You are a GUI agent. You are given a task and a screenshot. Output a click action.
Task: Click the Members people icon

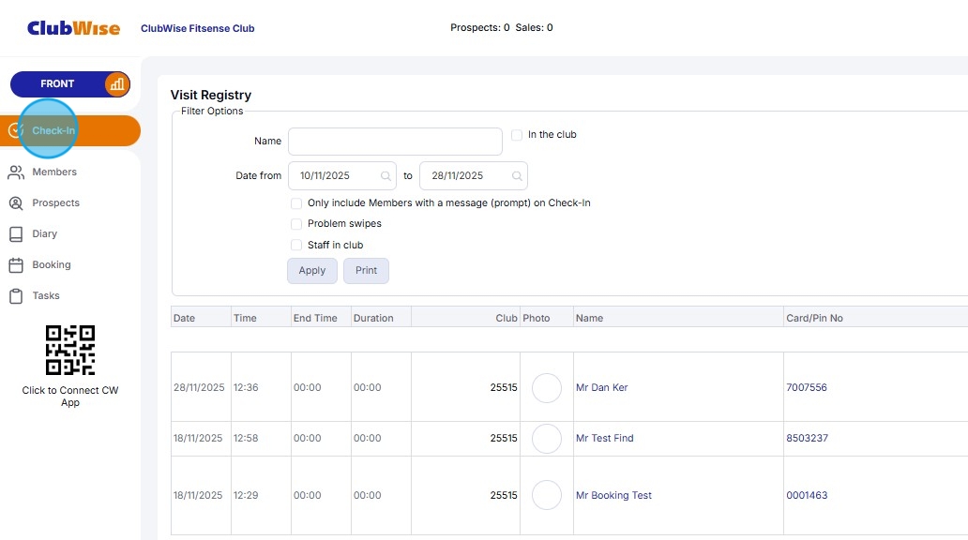pos(16,172)
